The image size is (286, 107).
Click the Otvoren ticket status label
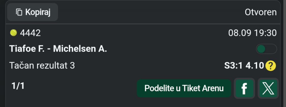[261, 12]
